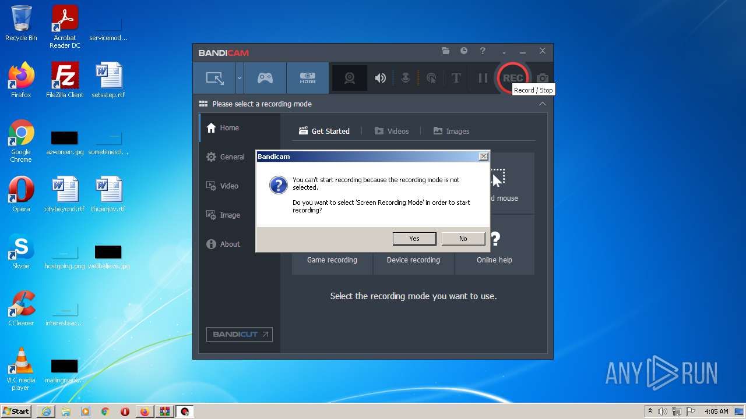746x419 pixels.
Task: Open WinRAR taskbar icon
Action: click(x=164, y=411)
